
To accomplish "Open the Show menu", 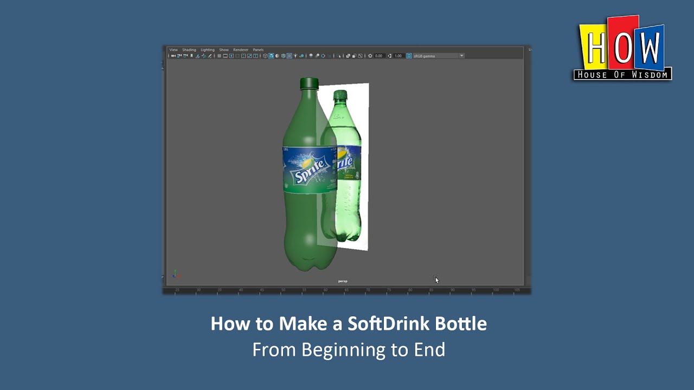I will [224, 50].
